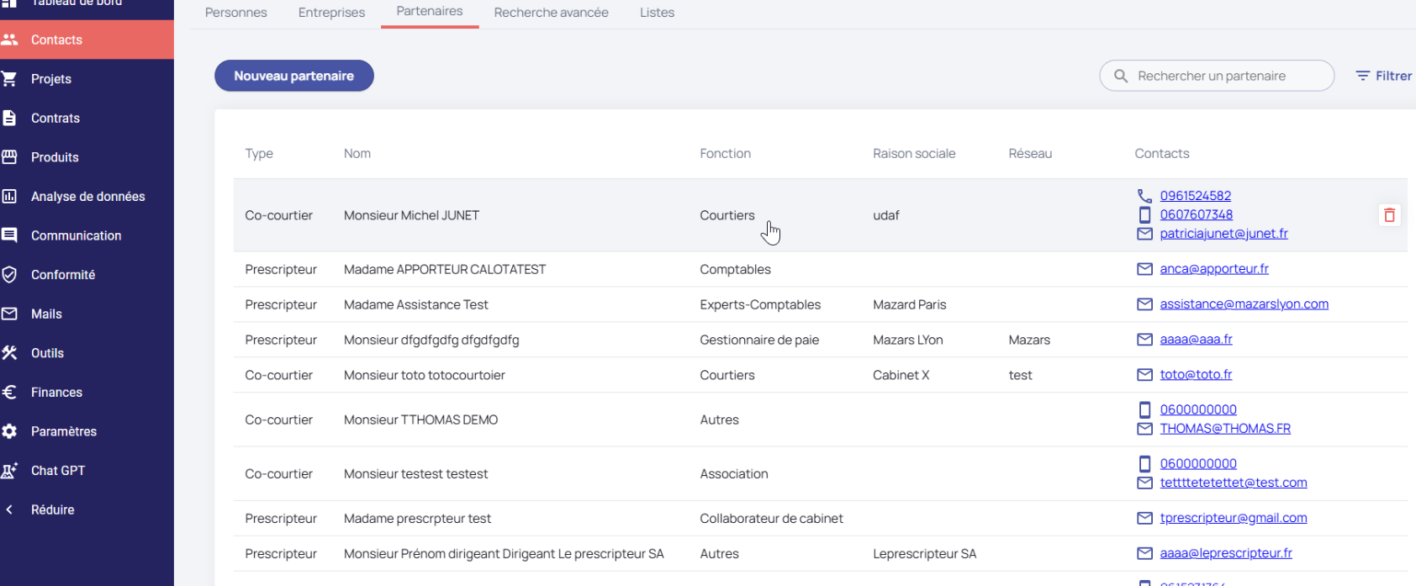1416x586 pixels.
Task: Call phone number 0961524582
Action: coord(1195,196)
